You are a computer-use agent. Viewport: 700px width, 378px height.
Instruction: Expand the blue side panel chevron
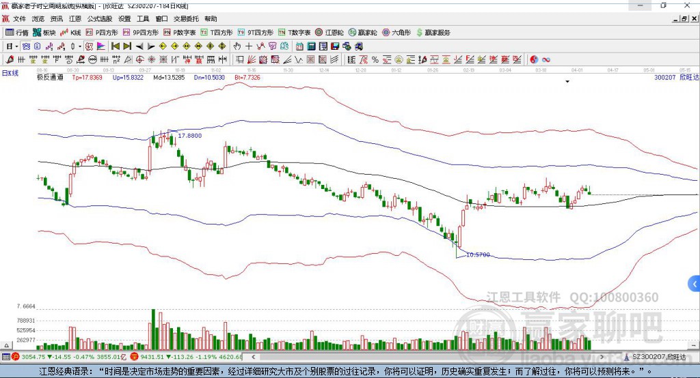point(694,284)
